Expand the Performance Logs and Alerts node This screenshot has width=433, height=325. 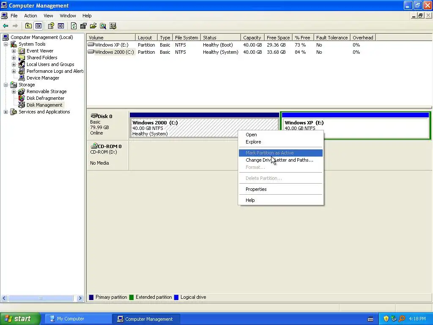coord(14,71)
